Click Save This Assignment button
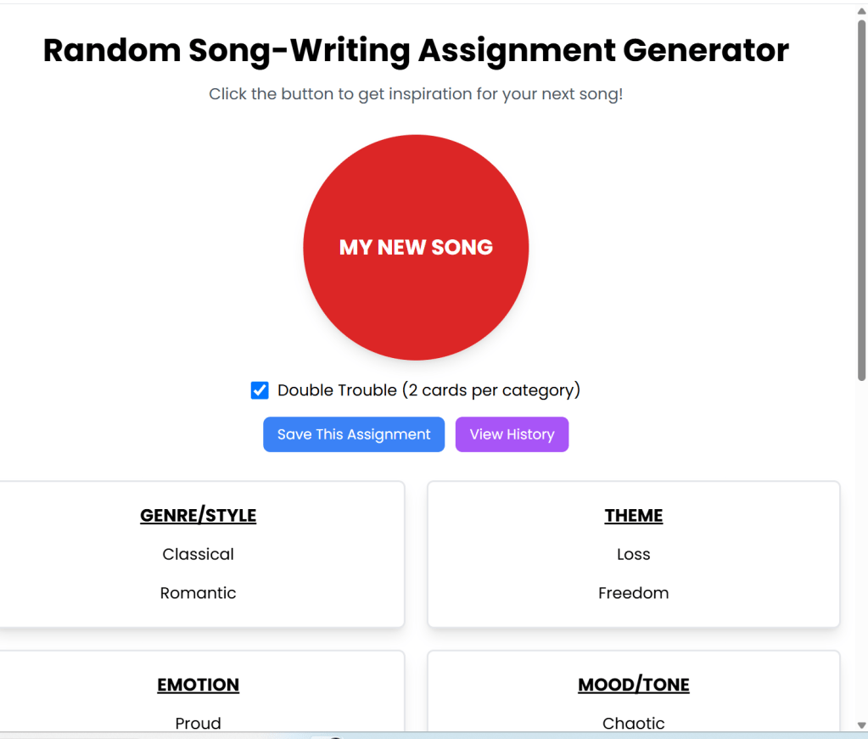868x739 pixels. point(354,434)
